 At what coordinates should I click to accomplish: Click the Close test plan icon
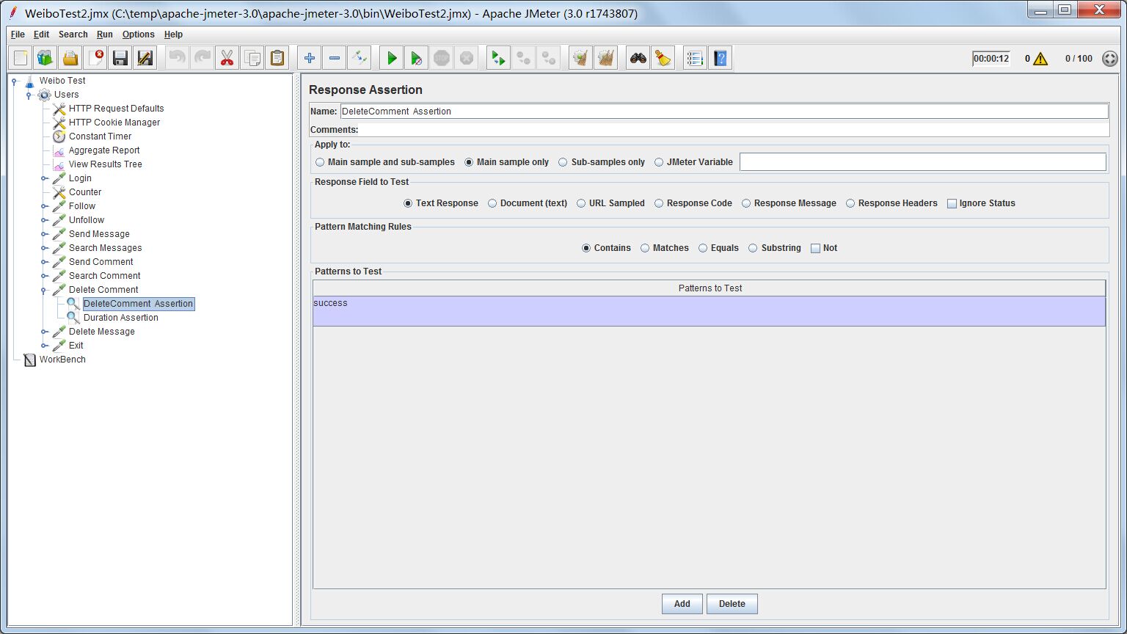(95, 58)
